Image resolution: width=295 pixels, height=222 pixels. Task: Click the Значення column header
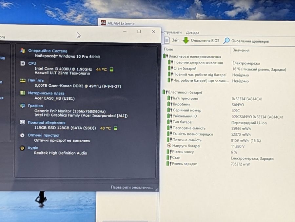coord(241,50)
